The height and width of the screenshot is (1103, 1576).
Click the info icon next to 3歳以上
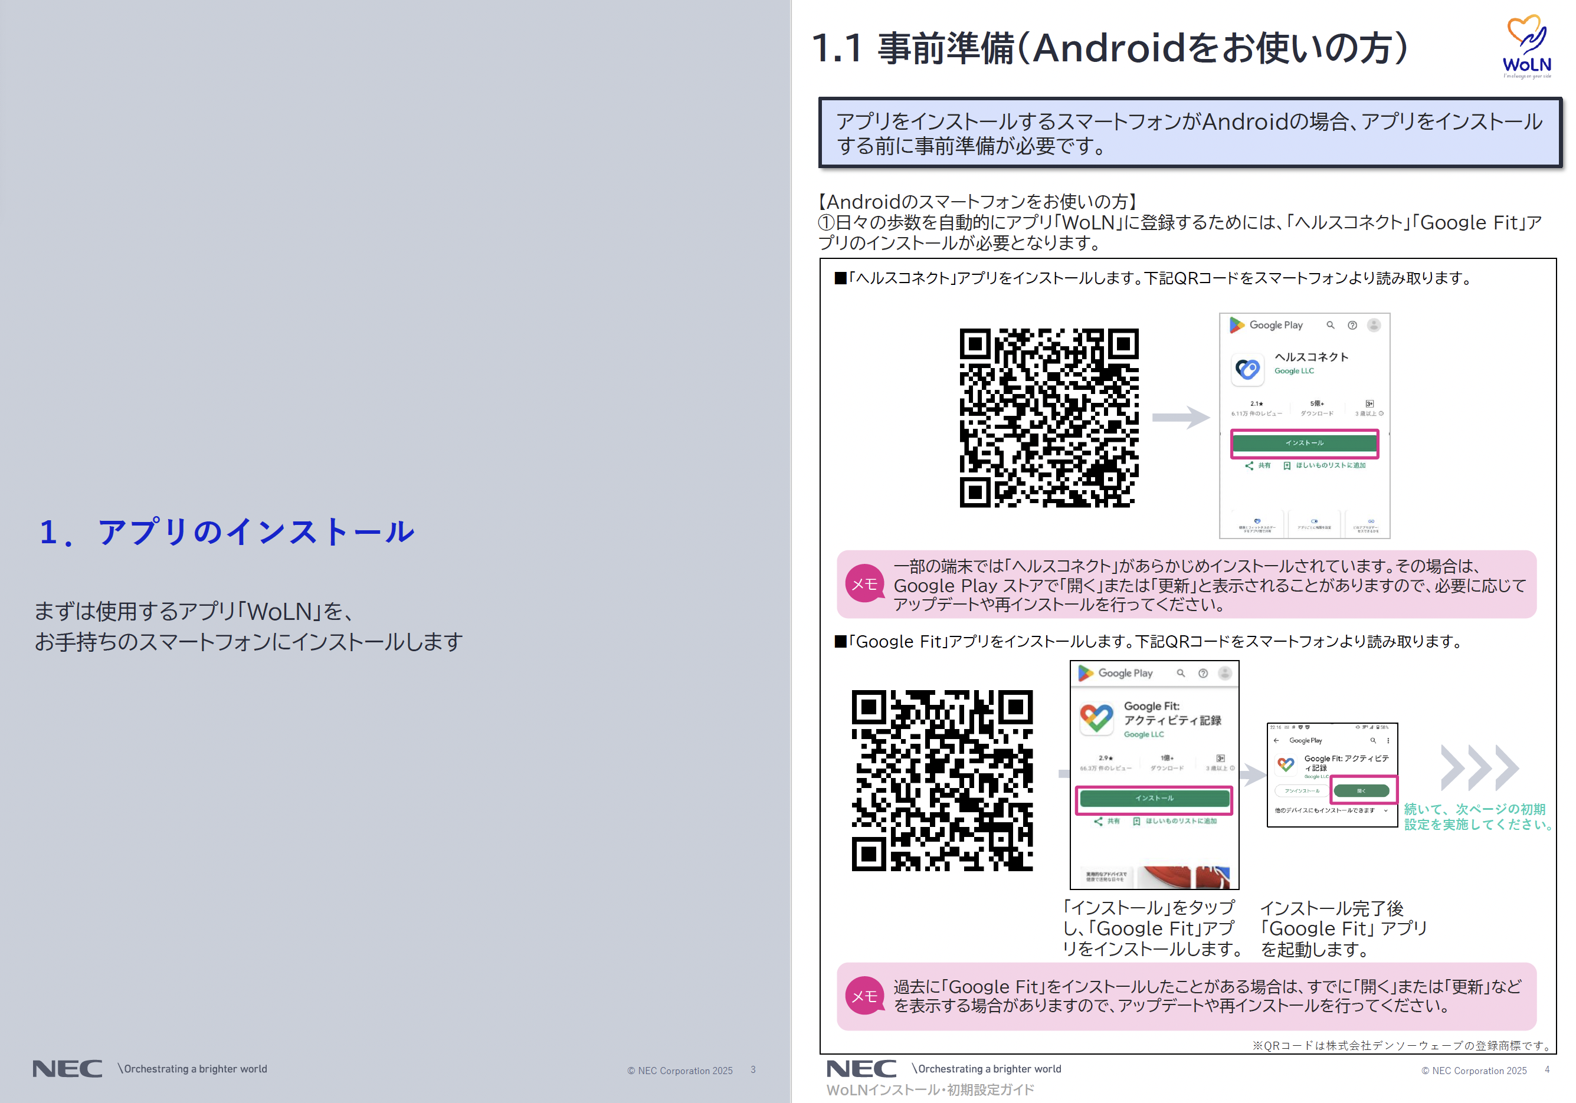[x=1382, y=414]
